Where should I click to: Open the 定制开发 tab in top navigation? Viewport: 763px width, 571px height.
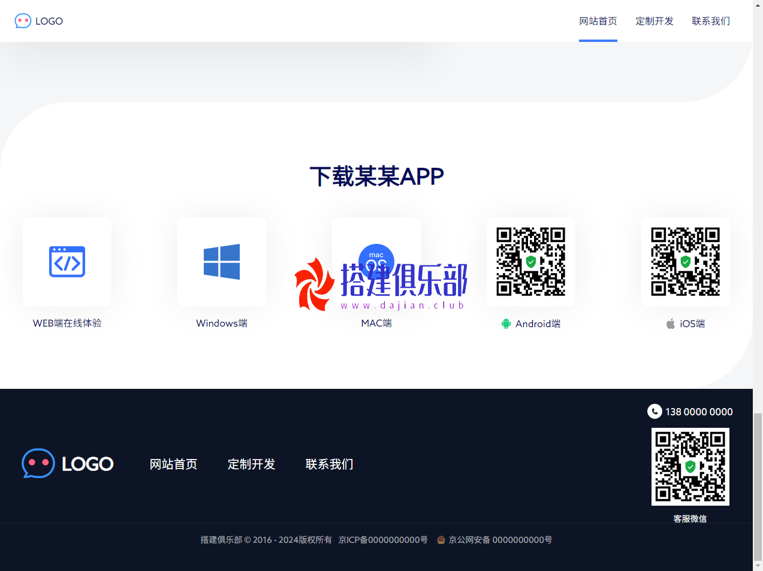[x=655, y=21]
